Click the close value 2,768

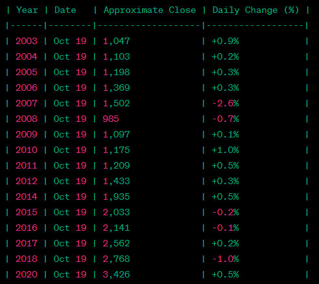(x=117, y=259)
